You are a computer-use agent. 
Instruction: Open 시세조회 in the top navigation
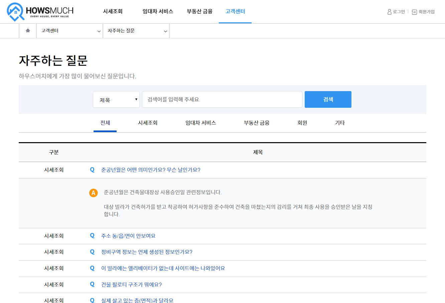click(x=113, y=12)
